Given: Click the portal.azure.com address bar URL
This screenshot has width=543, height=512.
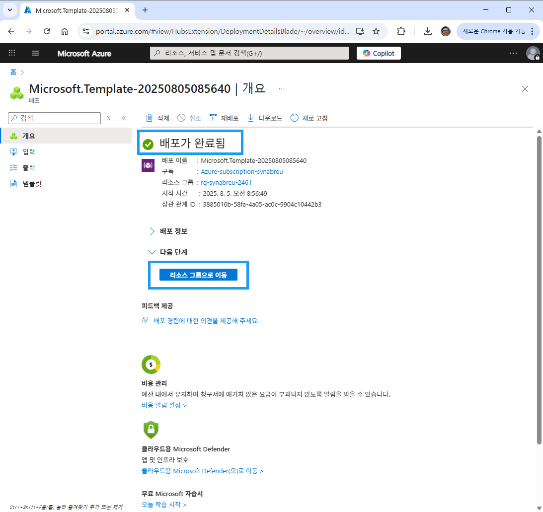Looking at the screenshot, I should [x=223, y=31].
